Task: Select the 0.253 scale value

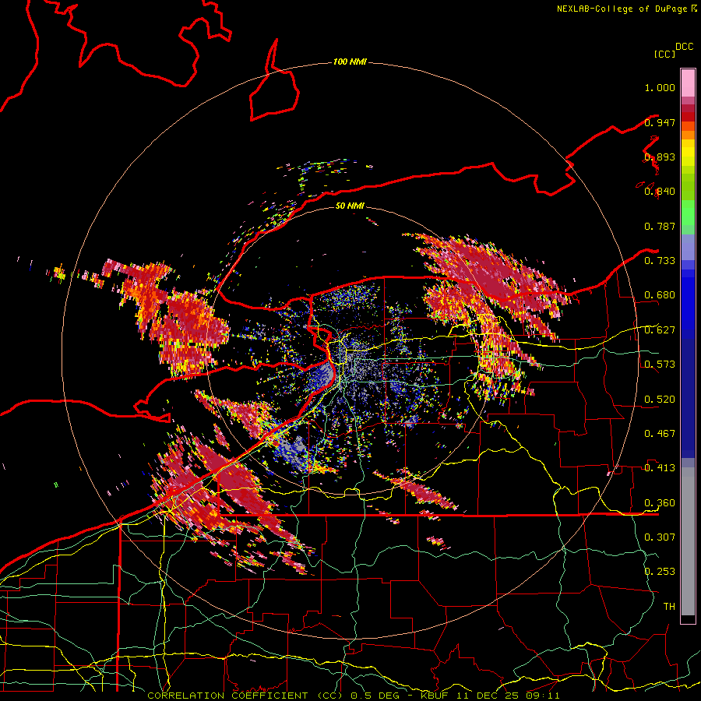Action: [x=660, y=572]
